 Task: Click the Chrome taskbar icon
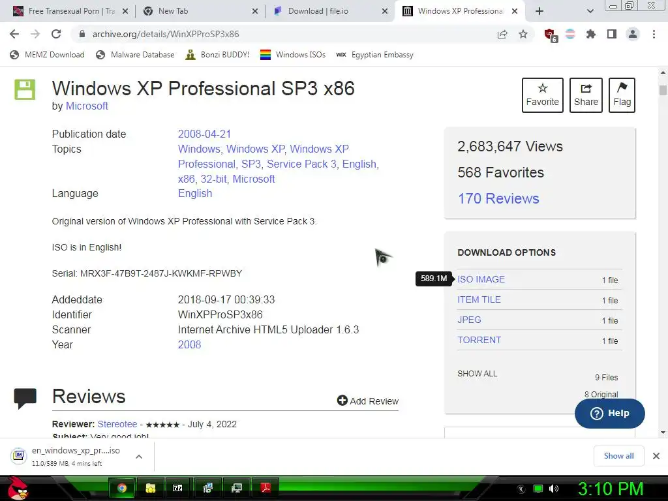point(122,488)
